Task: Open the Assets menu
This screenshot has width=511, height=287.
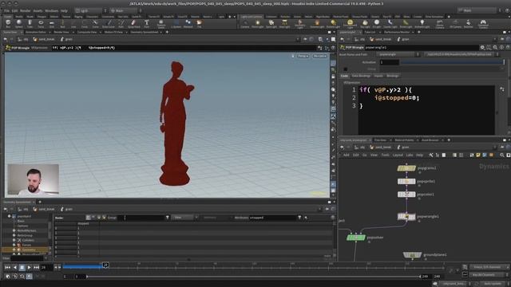Action: (x=38, y=10)
